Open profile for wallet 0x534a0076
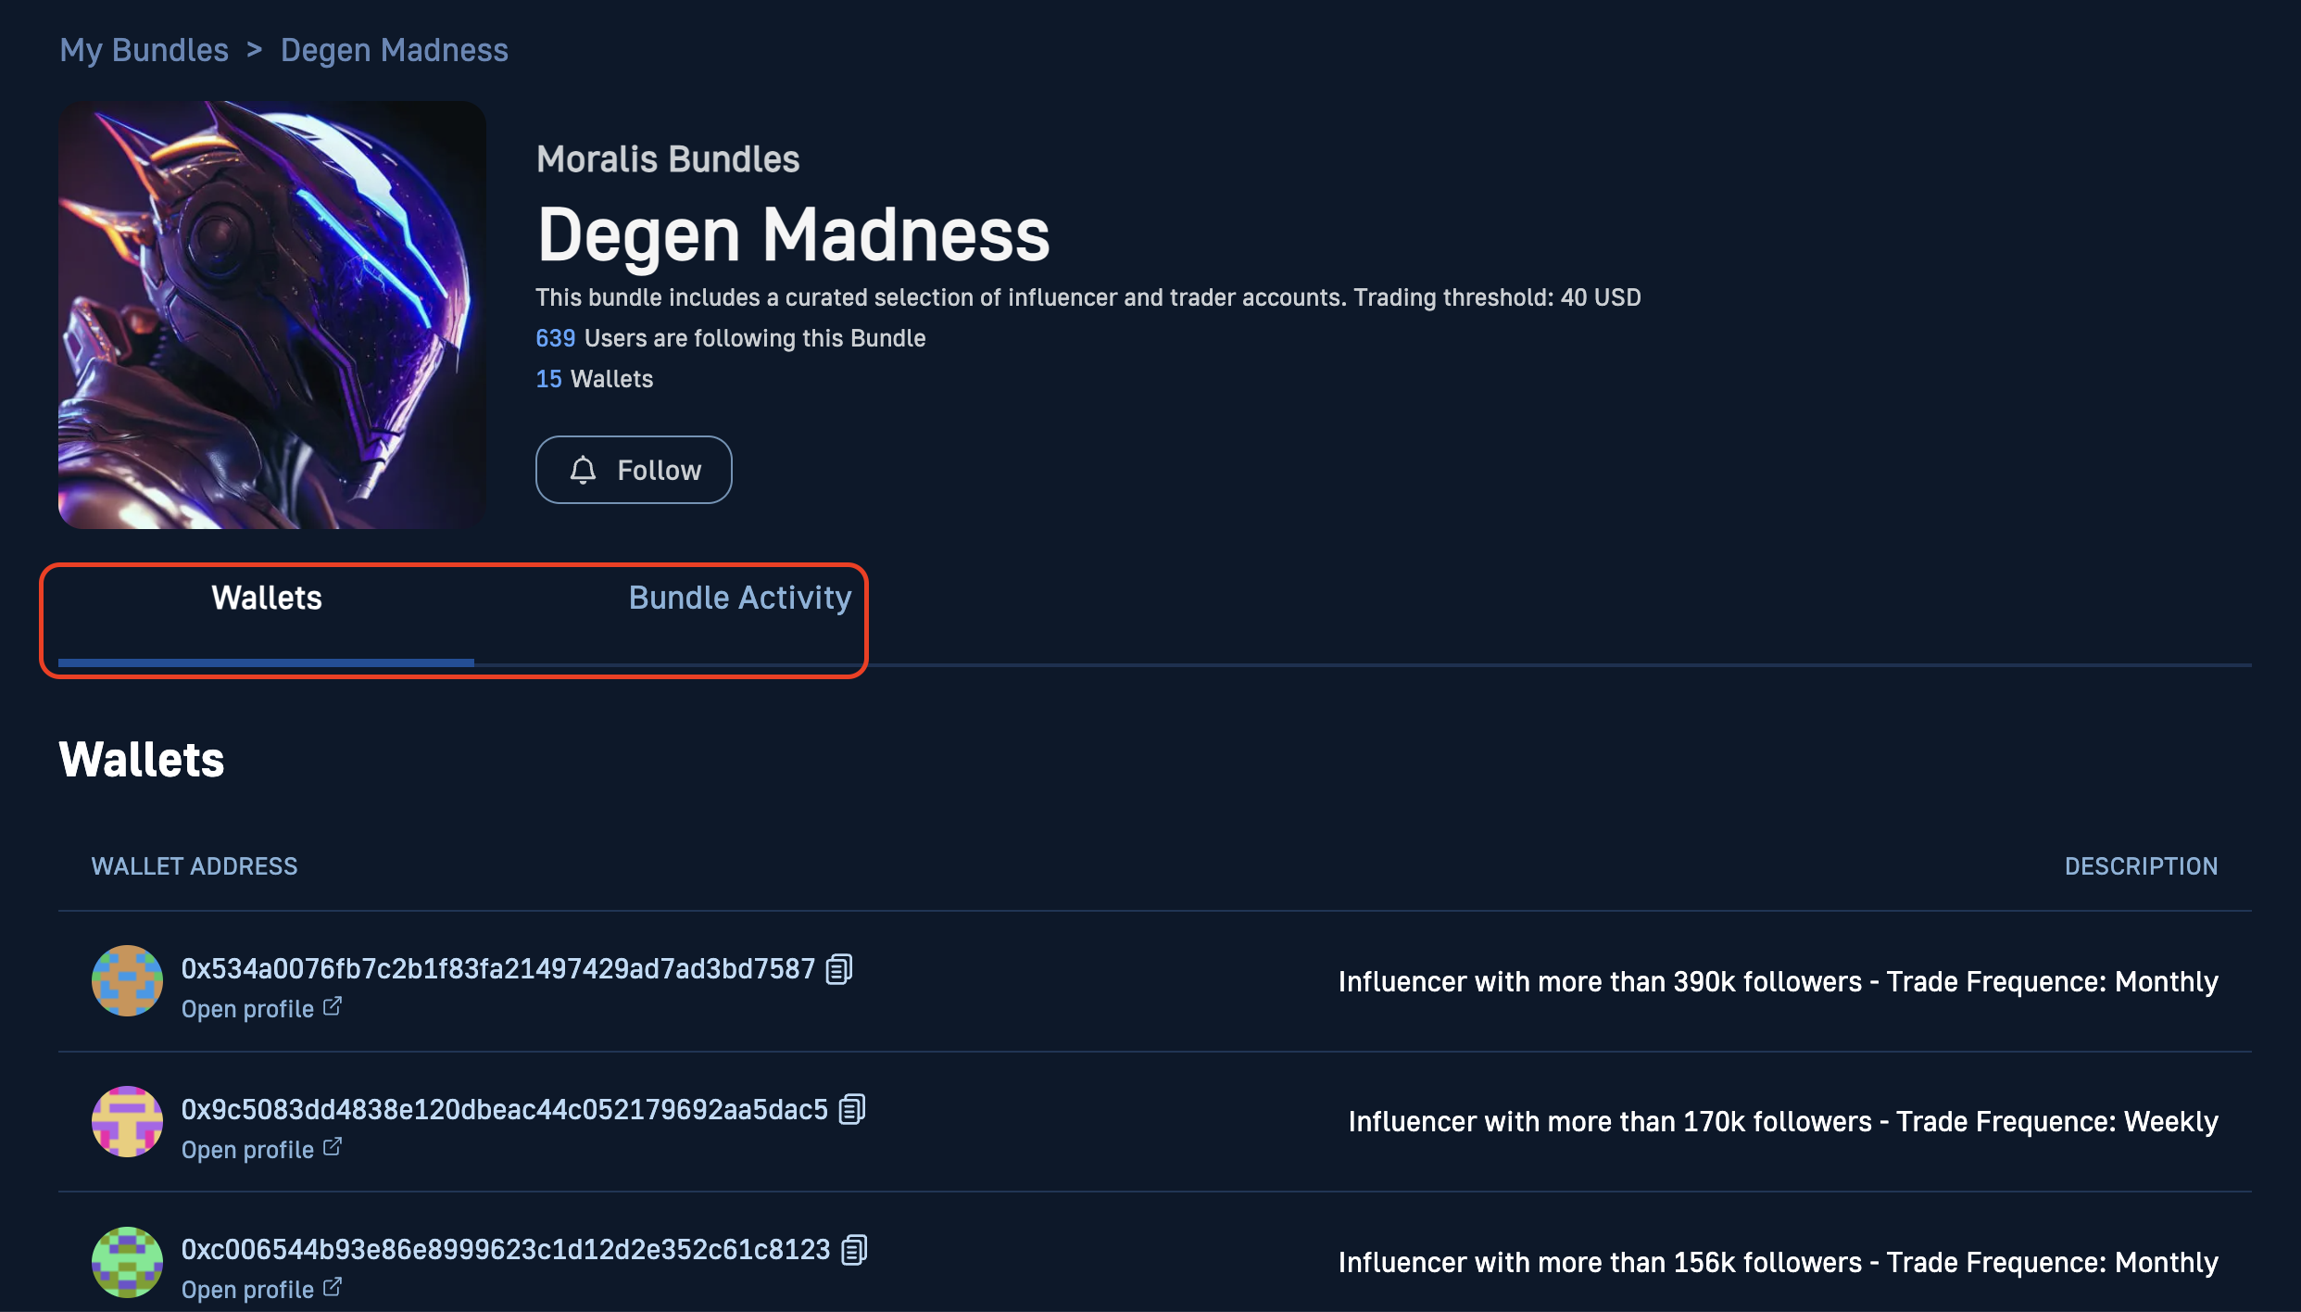 point(262,1009)
